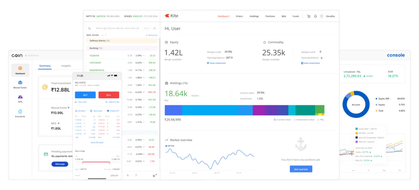The height and width of the screenshot is (190, 419).
Task: Open NPS in Coin sidebar
Action: point(20,99)
